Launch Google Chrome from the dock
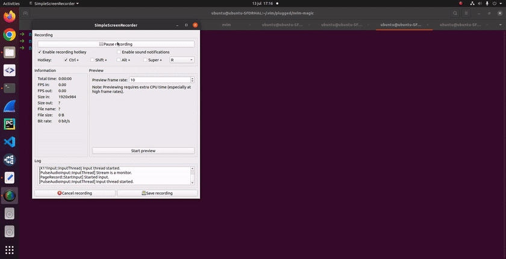Viewport: 506px width, 259px height. click(x=10, y=34)
